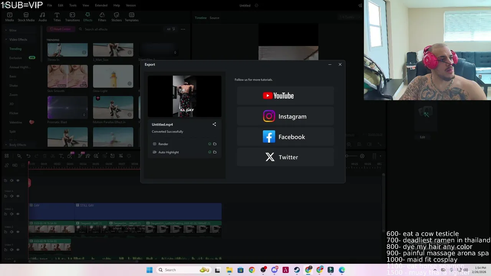Expand the Body Effects section

6,145
